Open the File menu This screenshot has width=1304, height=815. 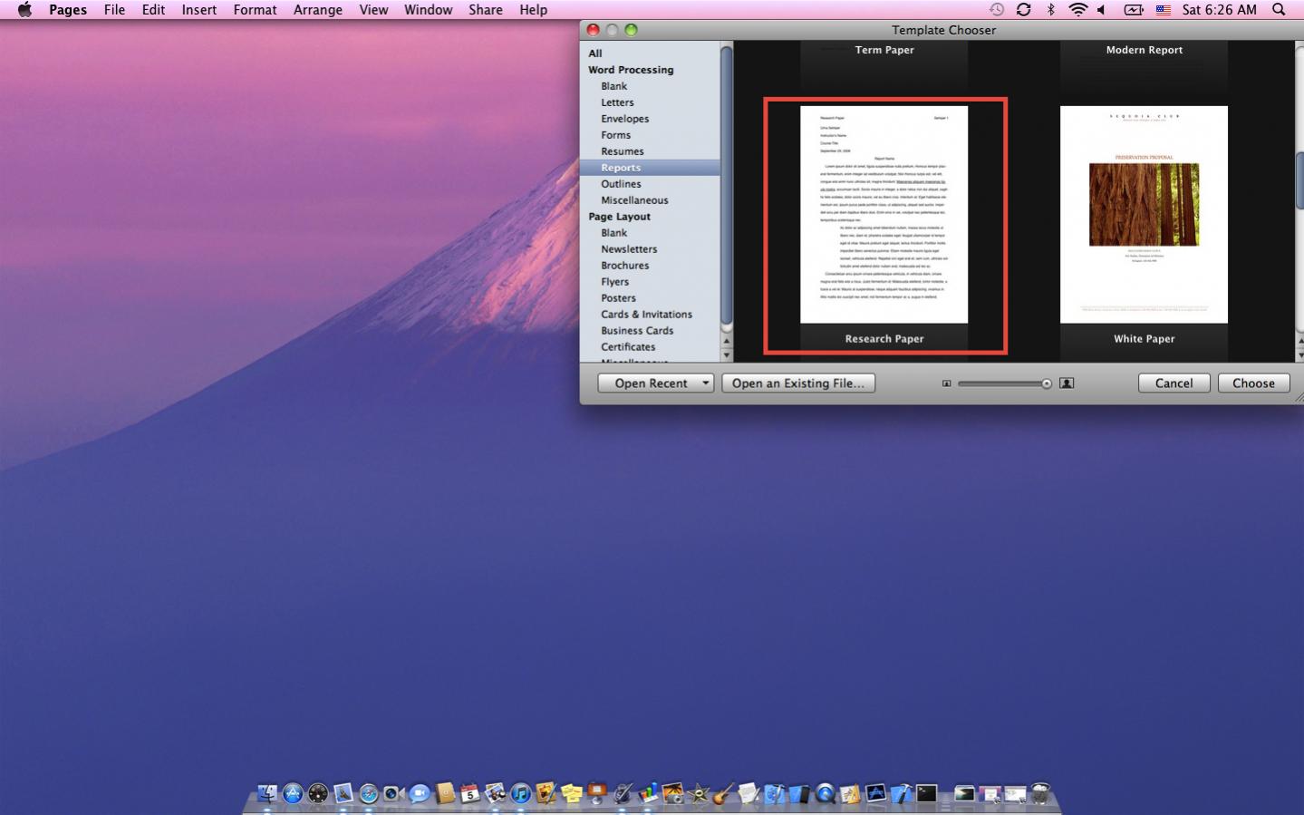click(114, 9)
